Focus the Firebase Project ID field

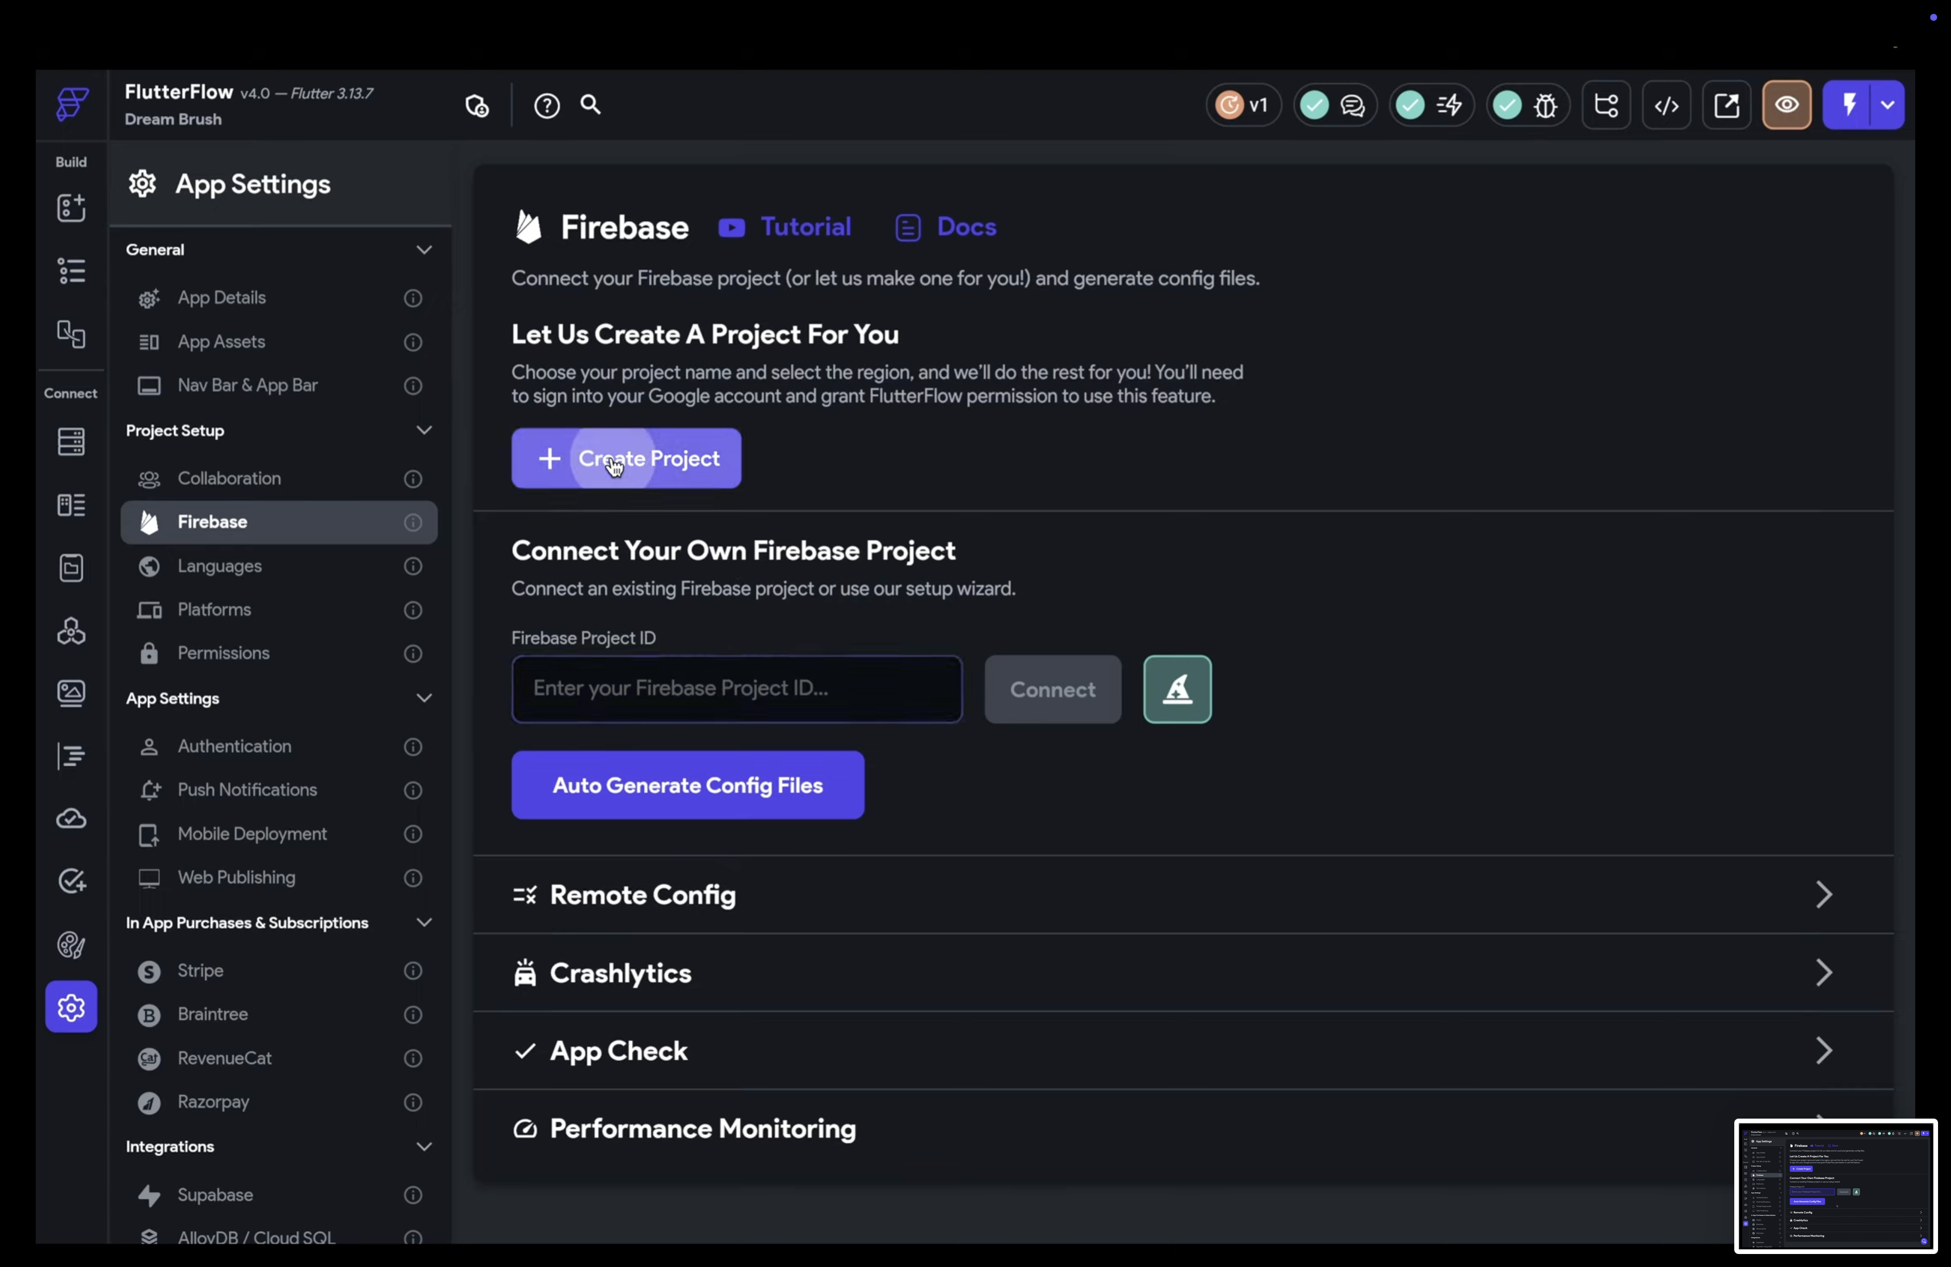(x=737, y=689)
